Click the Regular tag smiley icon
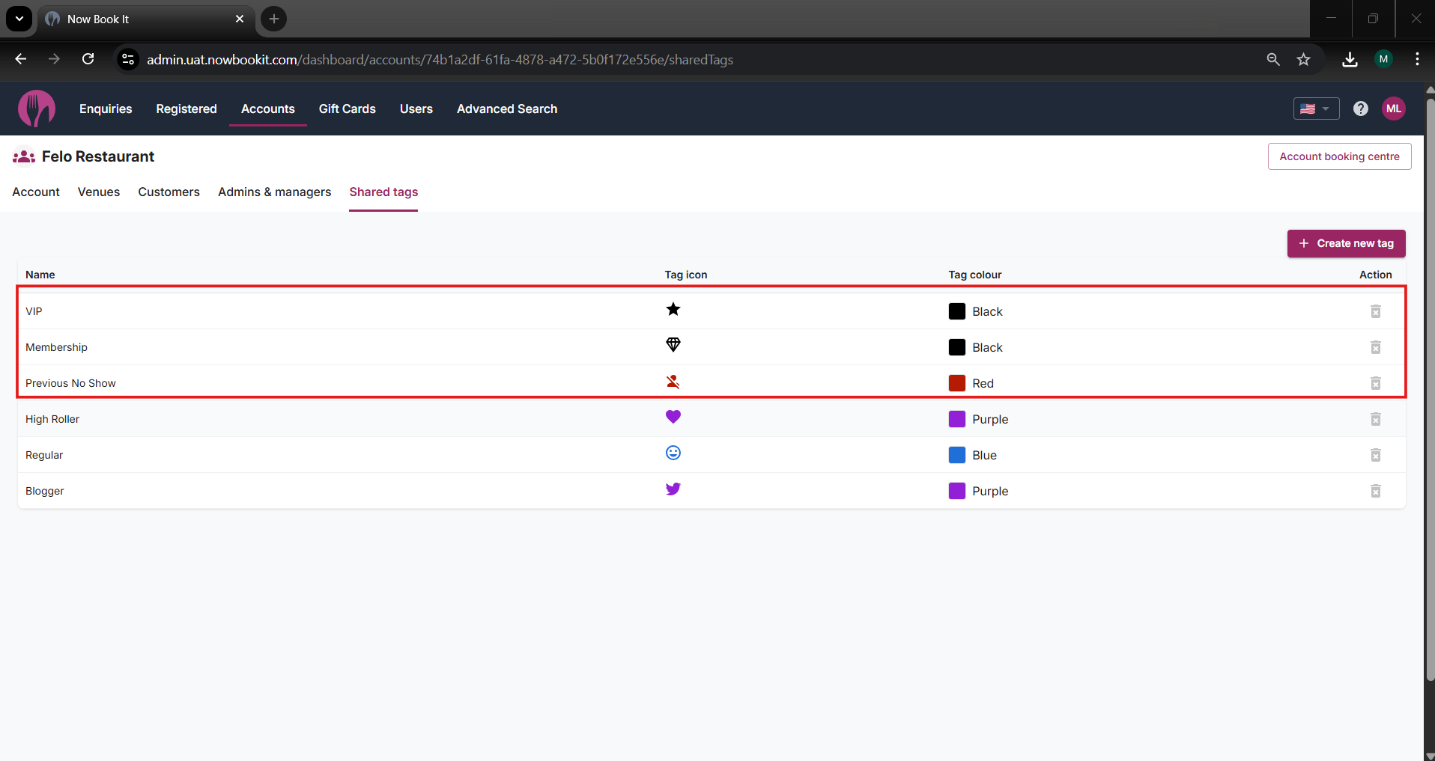Screen dimensions: 1435x761 click(x=673, y=453)
